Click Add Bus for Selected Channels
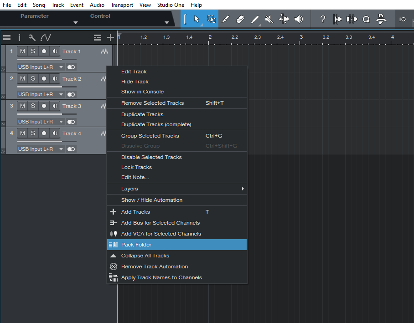414x323 pixels. coord(177,223)
